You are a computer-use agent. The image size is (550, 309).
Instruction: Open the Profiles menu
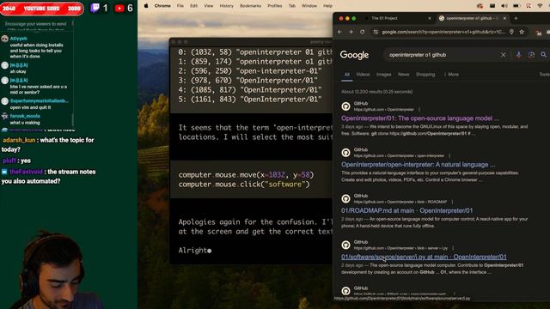pyautogui.click(x=275, y=6)
